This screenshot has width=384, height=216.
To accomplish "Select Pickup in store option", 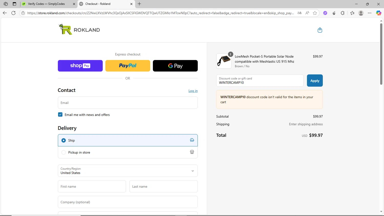I will [x=64, y=153].
